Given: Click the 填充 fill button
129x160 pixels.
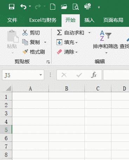Looking at the screenshot, I should click(x=67, y=42).
